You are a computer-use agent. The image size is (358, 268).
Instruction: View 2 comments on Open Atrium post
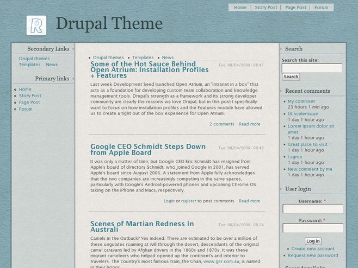(222, 124)
